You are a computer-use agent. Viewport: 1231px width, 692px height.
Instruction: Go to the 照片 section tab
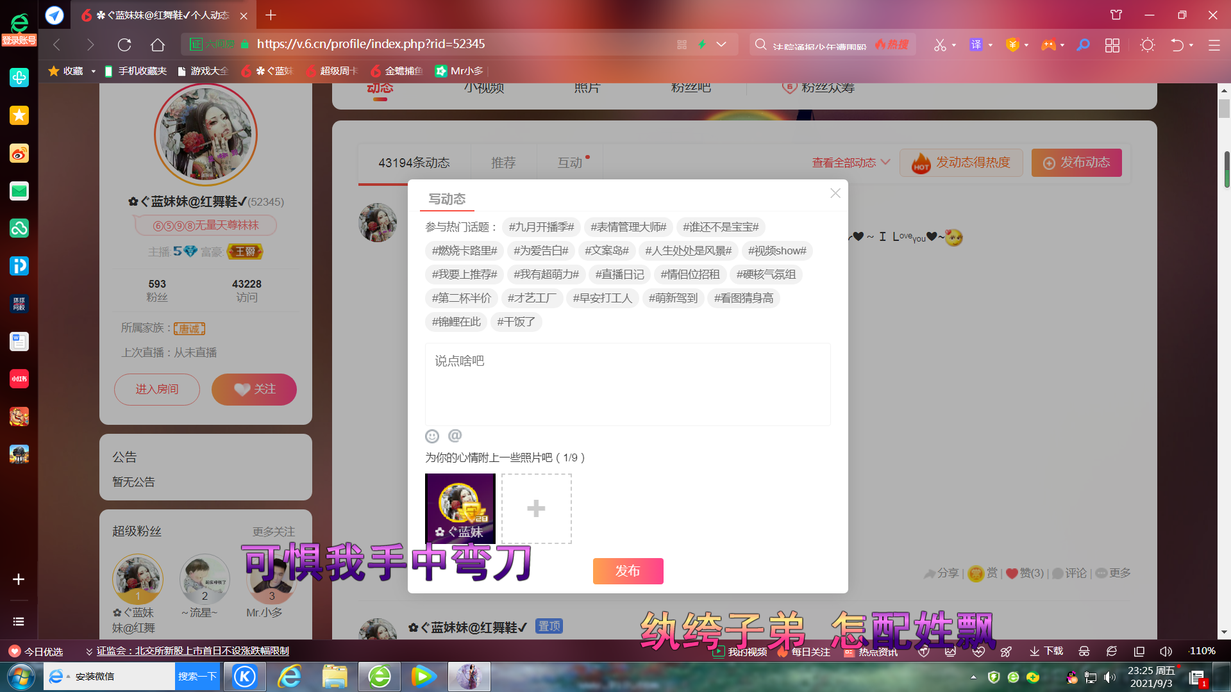tap(587, 88)
